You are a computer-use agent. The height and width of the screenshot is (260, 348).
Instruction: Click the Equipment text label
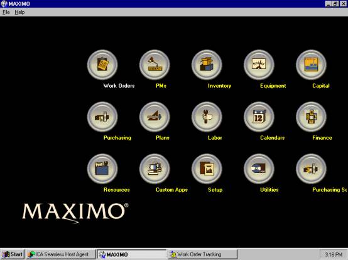[x=273, y=86]
